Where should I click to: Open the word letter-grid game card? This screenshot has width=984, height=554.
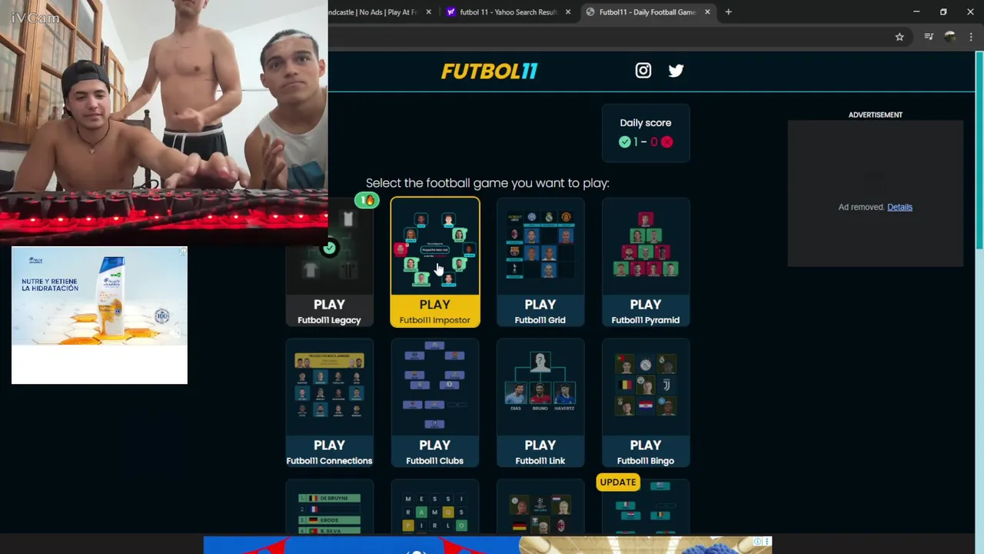(435, 508)
